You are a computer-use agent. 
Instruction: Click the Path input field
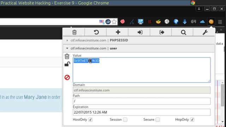click(x=142, y=101)
